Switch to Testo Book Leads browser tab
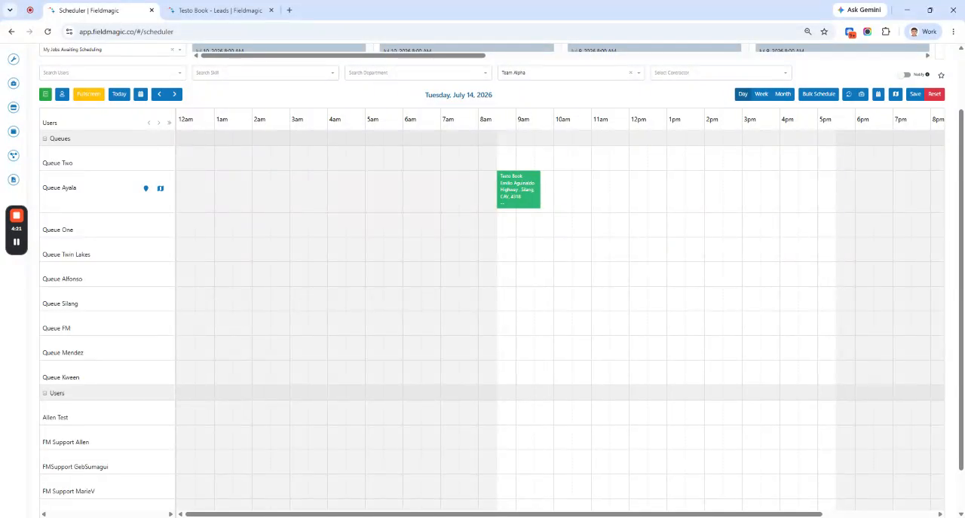965x518 pixels. (x=220, y=11)
